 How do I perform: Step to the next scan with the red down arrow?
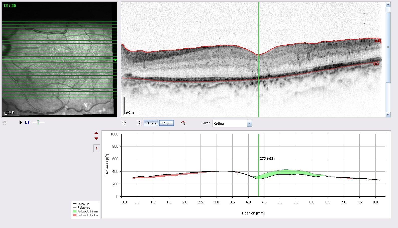click(x=96, y=138)
